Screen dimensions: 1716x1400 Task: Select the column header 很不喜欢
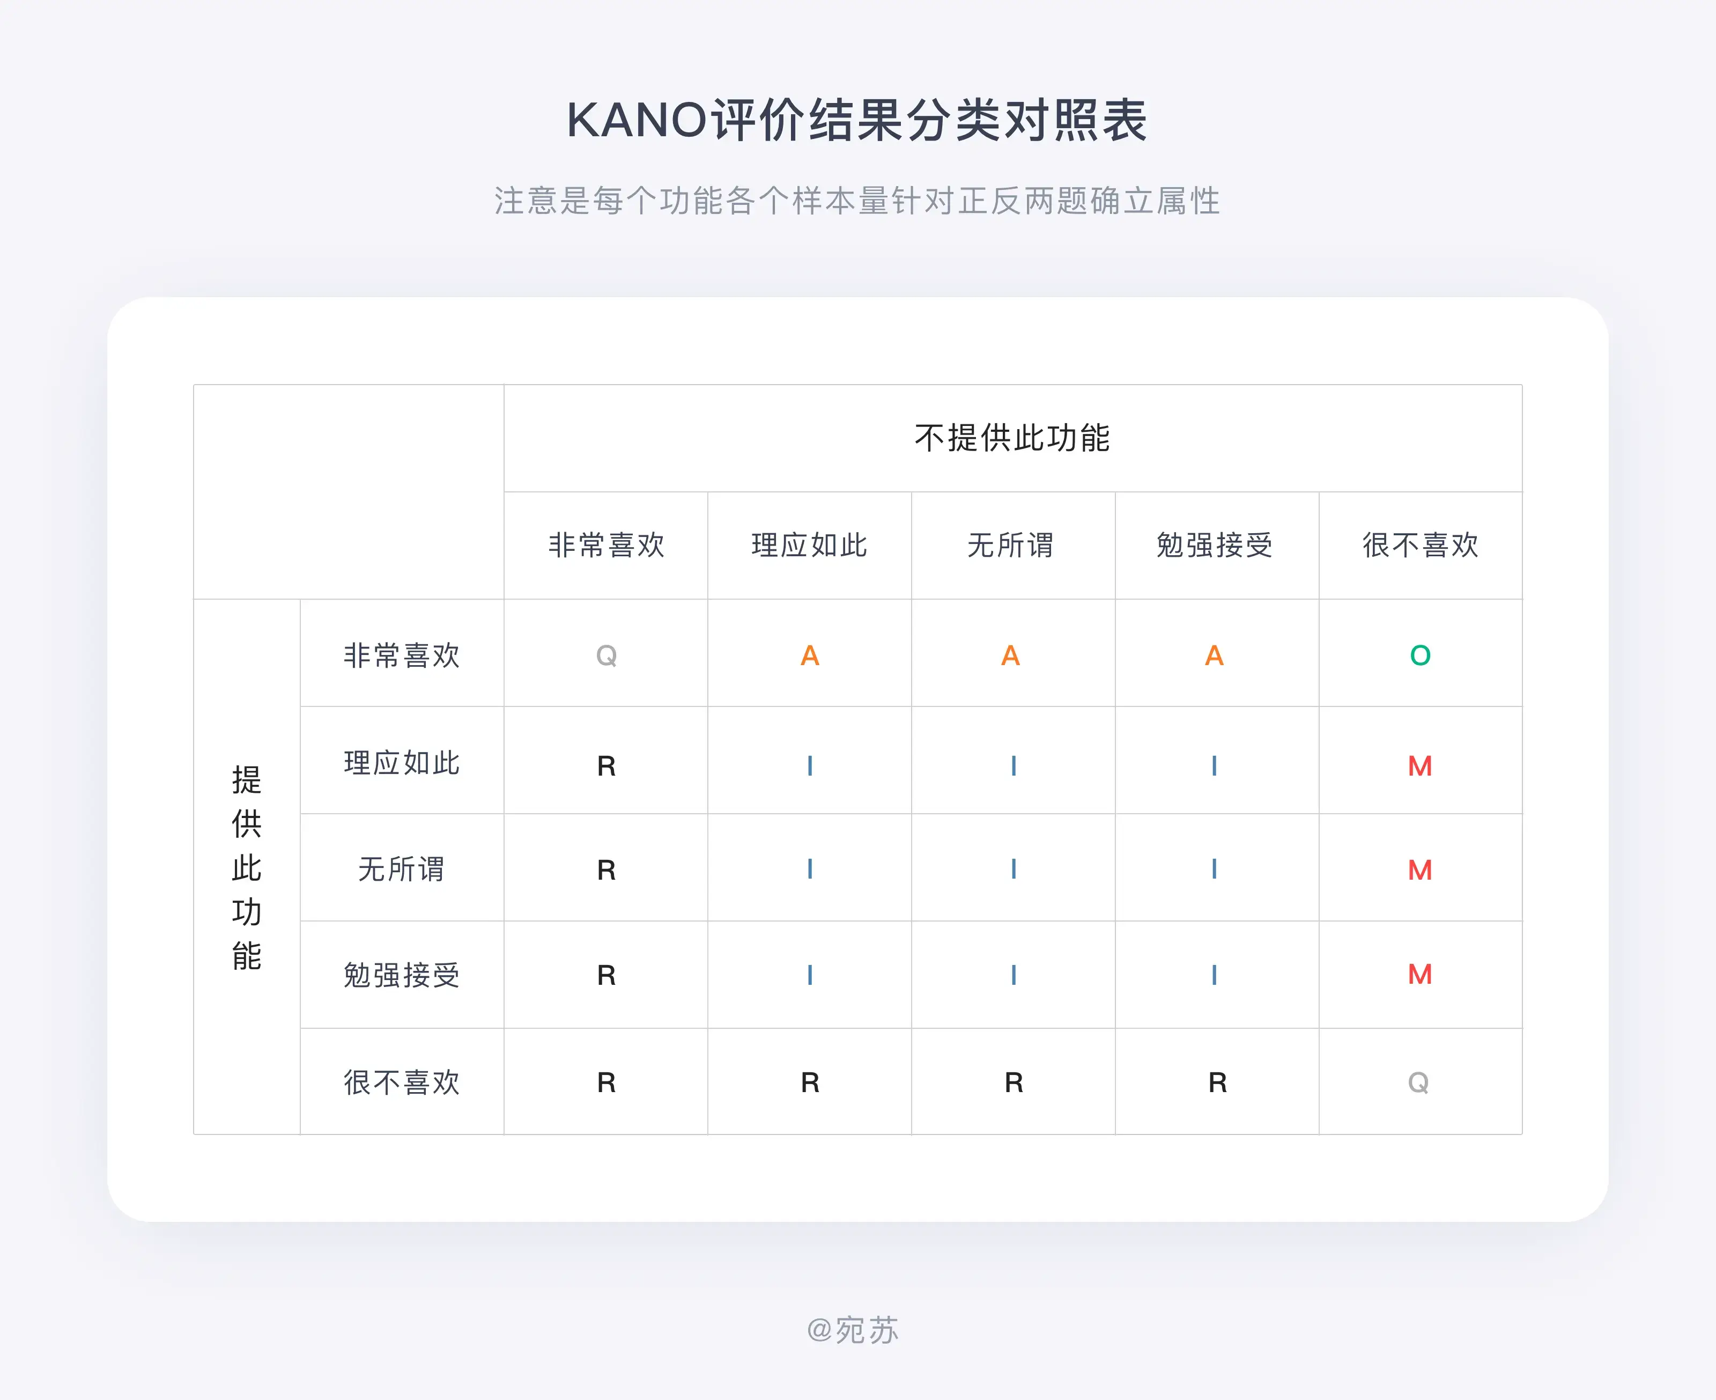1420,545
